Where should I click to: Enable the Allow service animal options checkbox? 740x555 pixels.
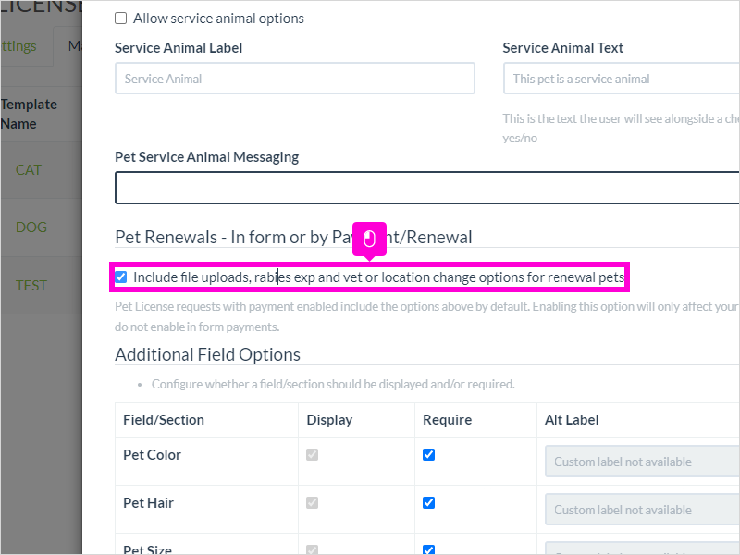pyautogui.click(x=121, y=18)
